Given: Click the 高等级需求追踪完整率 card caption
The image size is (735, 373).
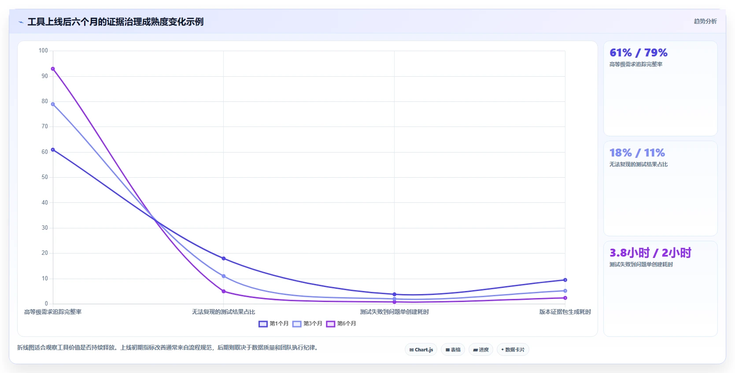Looking at the screenshot, I should [x=635, y=64].
